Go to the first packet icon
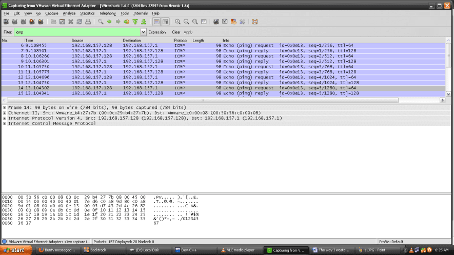The image size is (454, 255). tap(135, 22)
